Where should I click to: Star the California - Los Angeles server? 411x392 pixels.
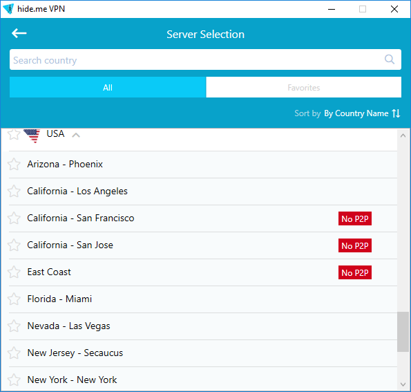point(14,191)
